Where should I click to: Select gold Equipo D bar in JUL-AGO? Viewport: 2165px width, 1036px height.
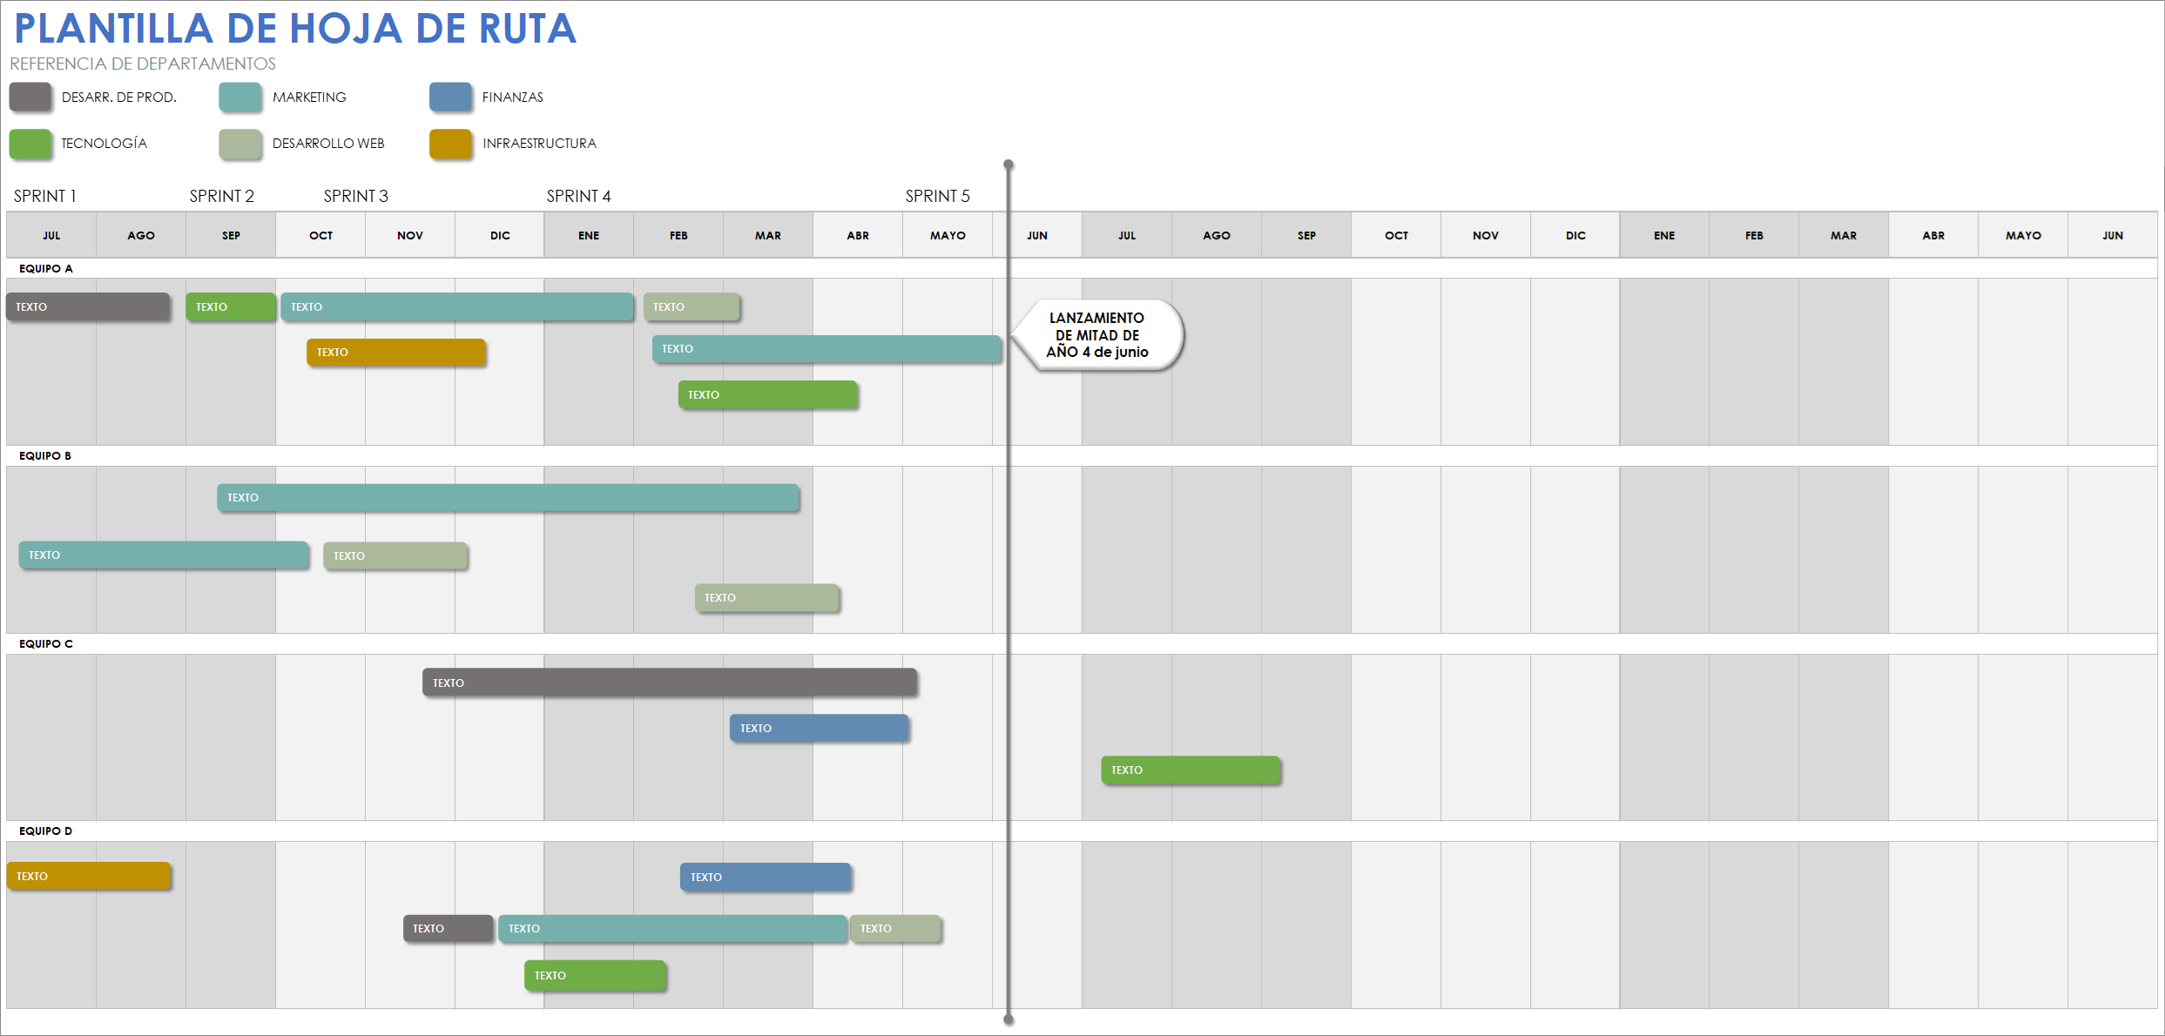pos(89,876)
